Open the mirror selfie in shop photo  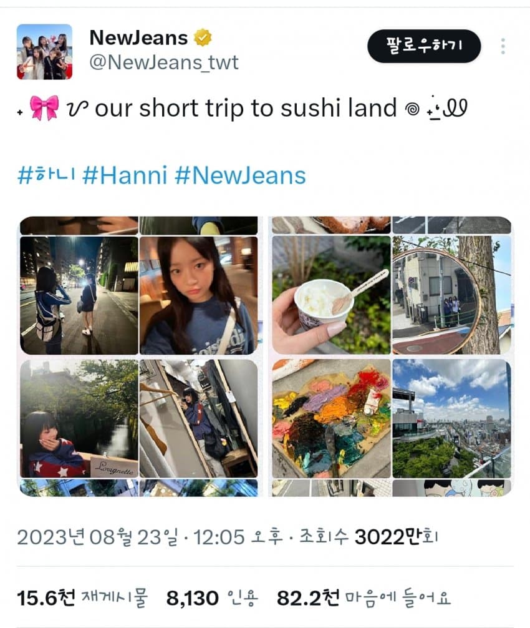pos(198,418)
